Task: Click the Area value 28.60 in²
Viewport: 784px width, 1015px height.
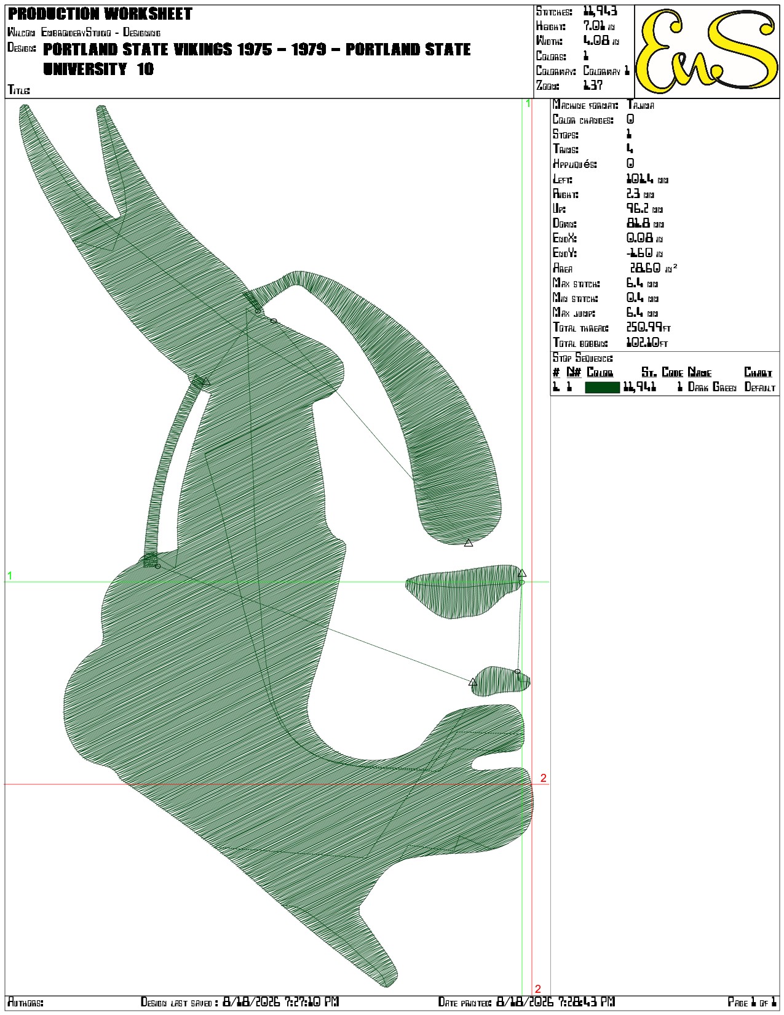Action: tap(654, 268)
